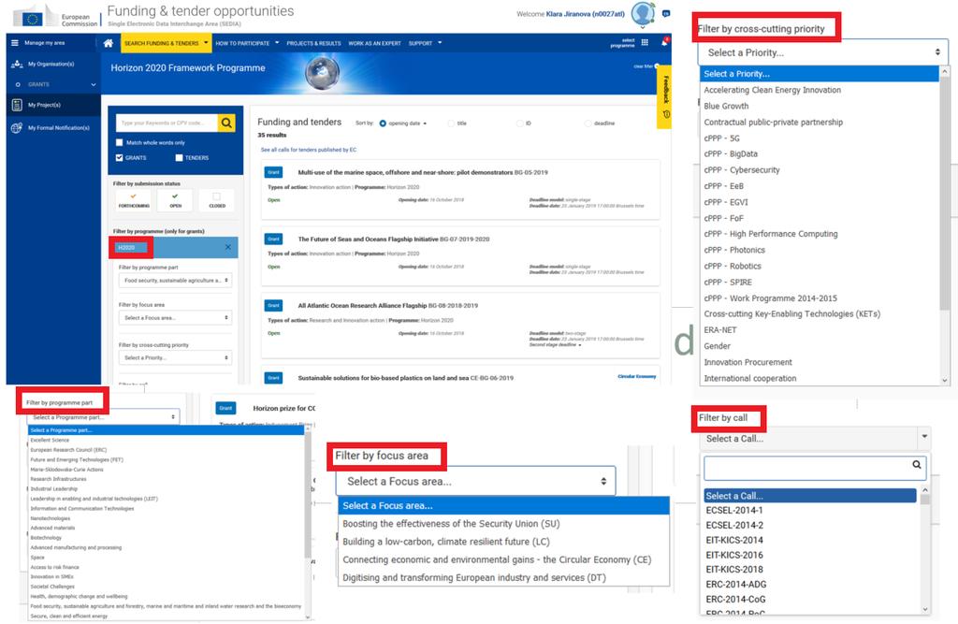The width and height of the screenshot is (958, 624).
Task: Check the TENDERS checkbox
Action: click(x=179, y=158)
